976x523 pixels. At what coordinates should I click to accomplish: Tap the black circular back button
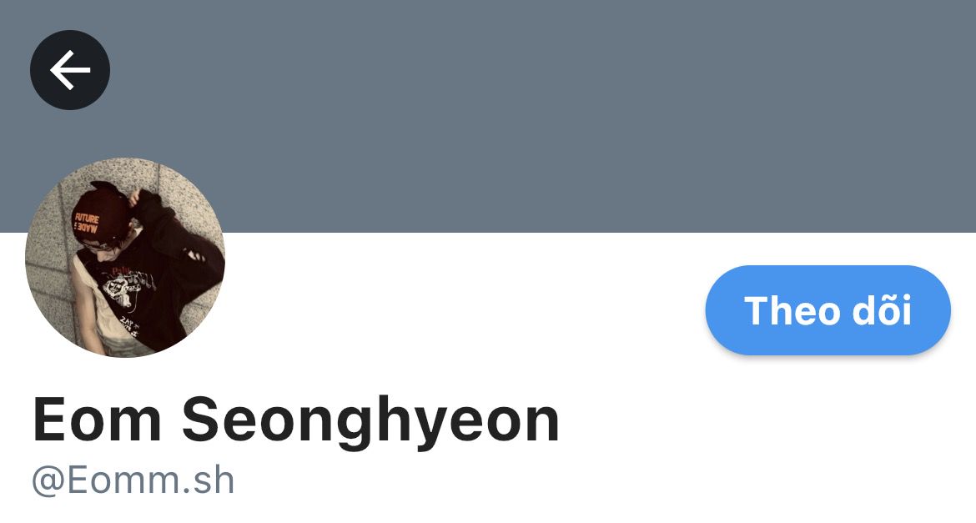click(x=70, y=70)
